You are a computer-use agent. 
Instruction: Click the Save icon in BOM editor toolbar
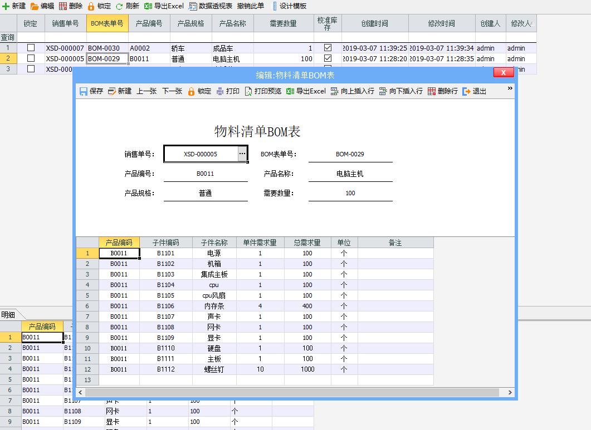pyautogui.click(x=84, y=91)
